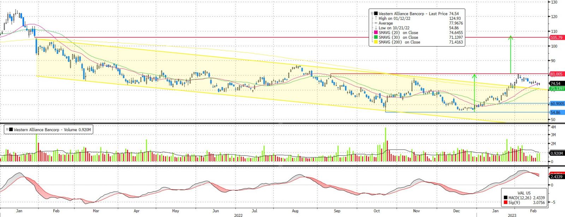Click the blue 60.9005 price axis label
Viewport: 565px width, 217px height.
[x=557, y=104]
